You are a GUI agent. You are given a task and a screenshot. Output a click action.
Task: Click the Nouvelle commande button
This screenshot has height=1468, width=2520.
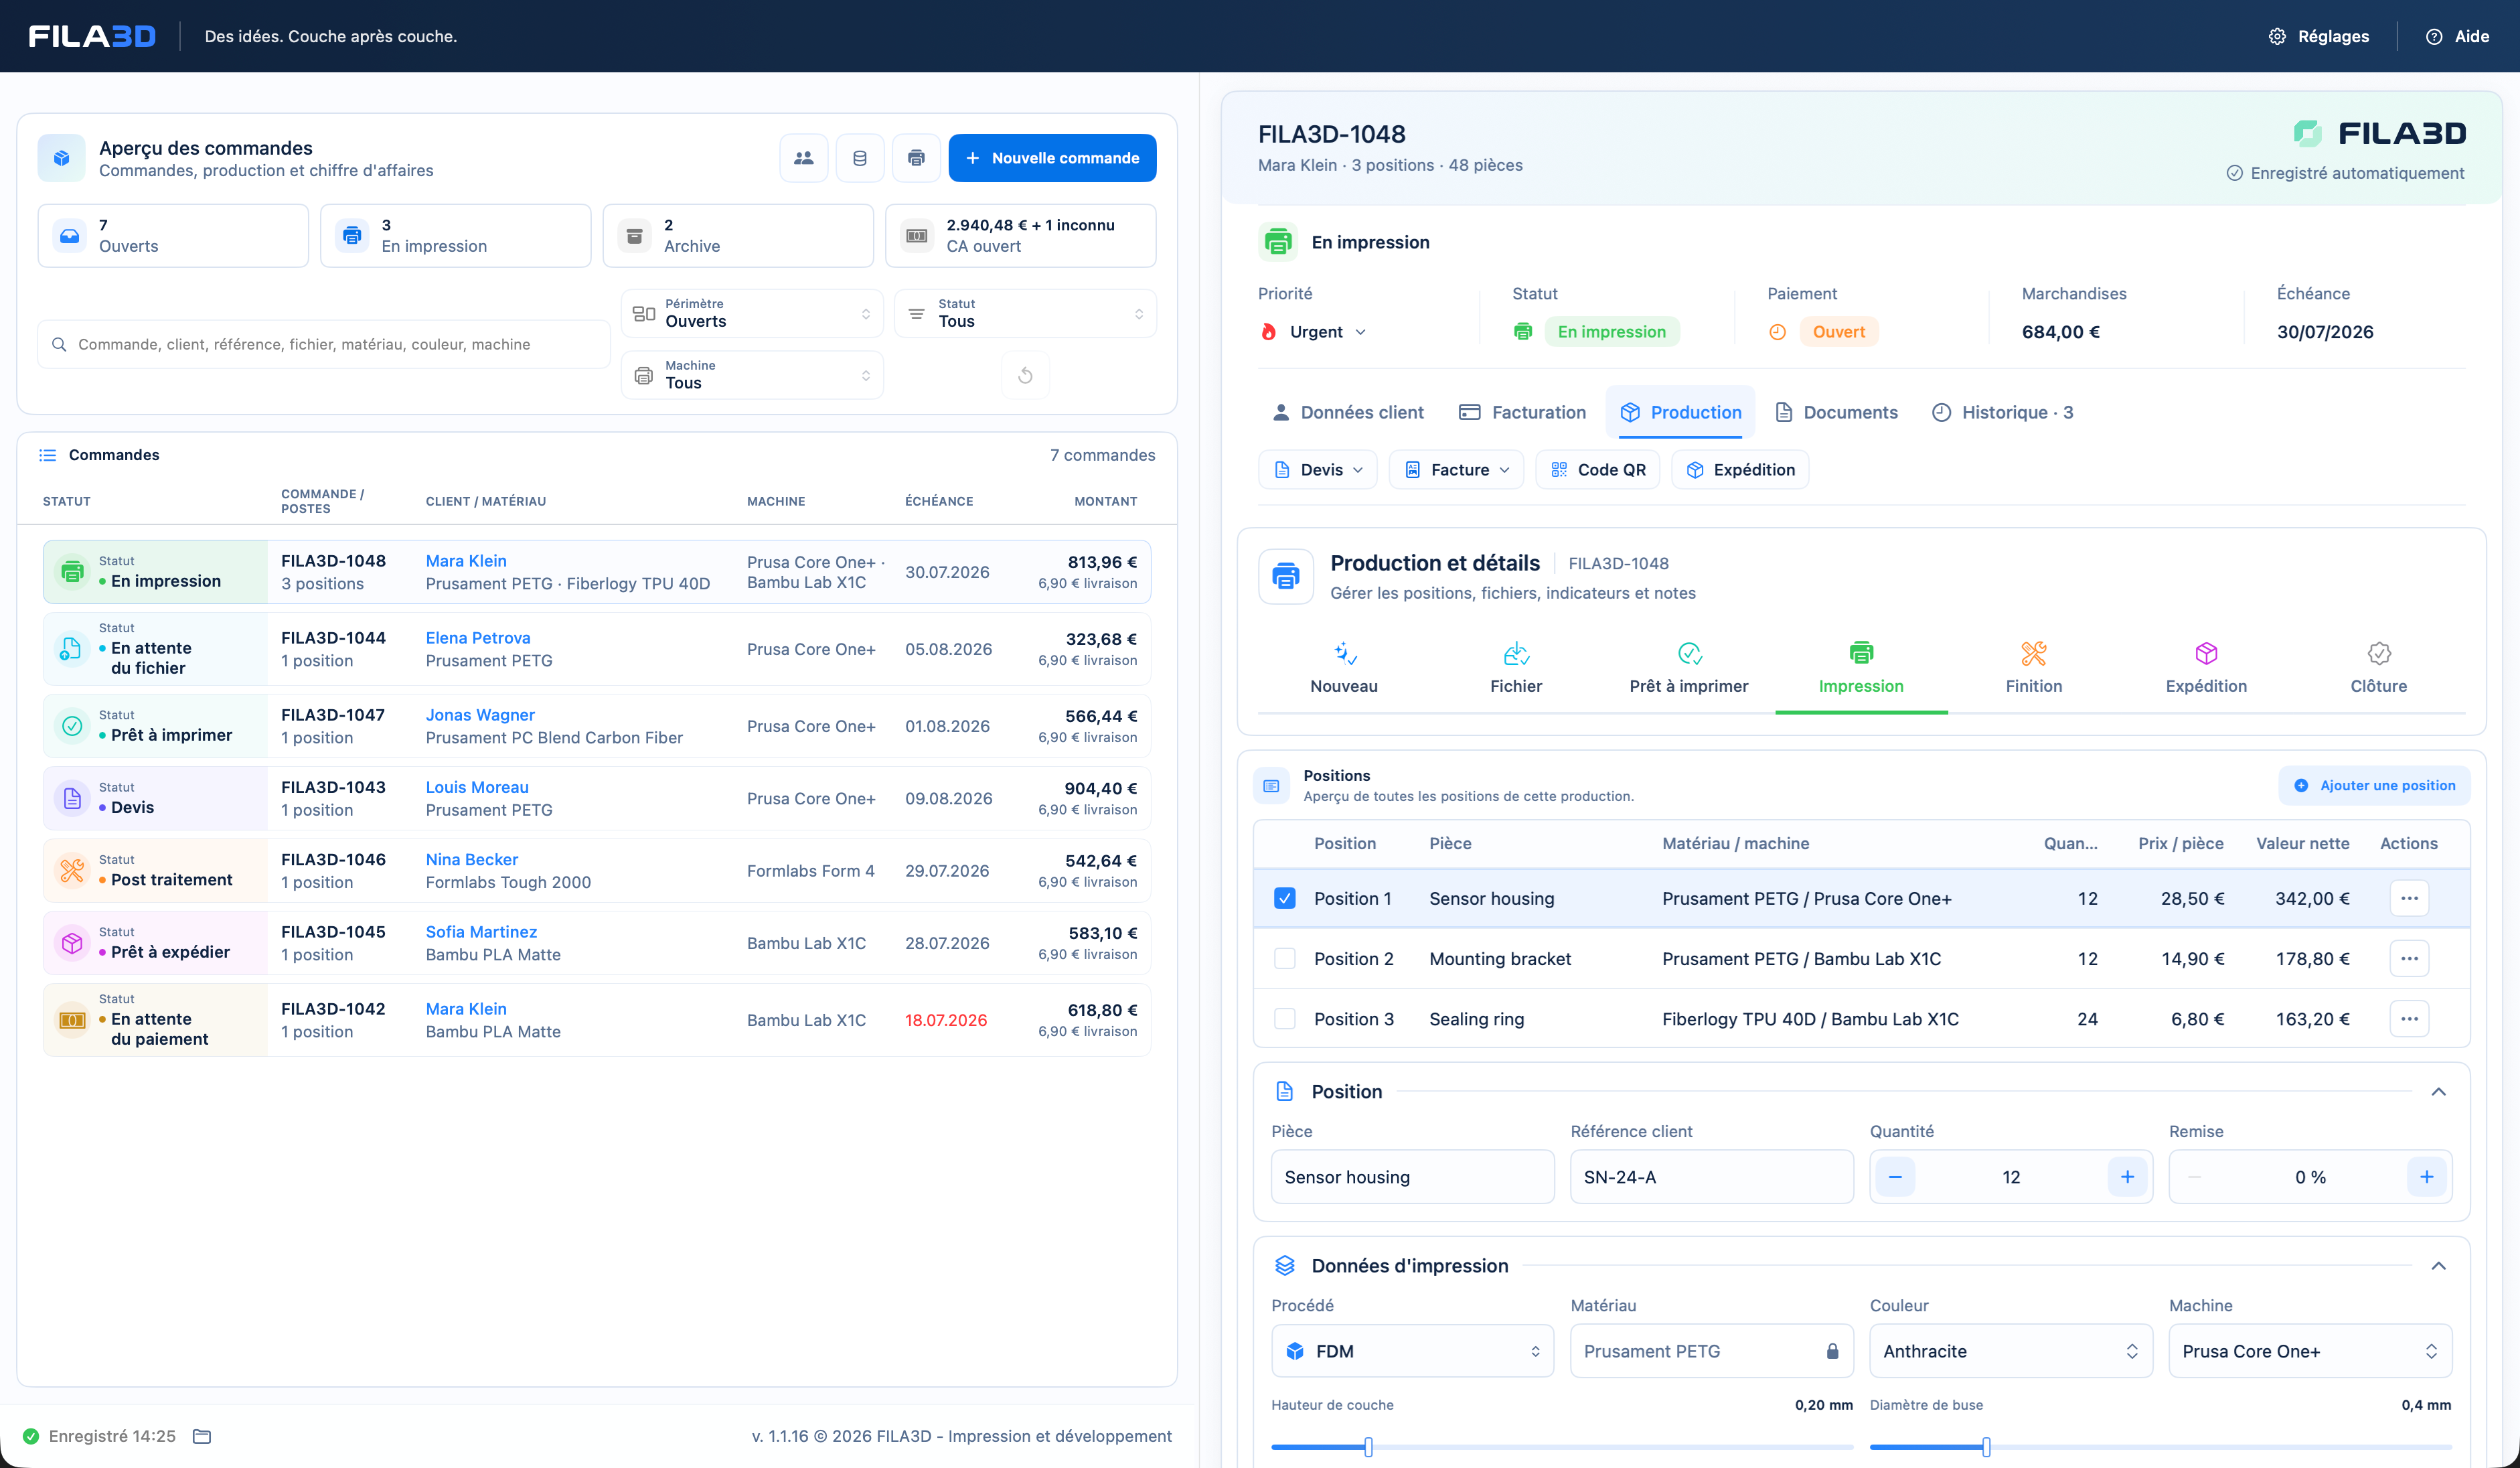[1052, 158]
